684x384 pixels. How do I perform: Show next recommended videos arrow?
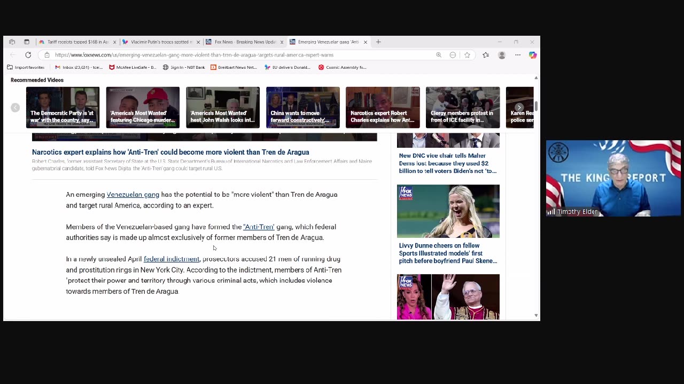click(x=519, y=108)
